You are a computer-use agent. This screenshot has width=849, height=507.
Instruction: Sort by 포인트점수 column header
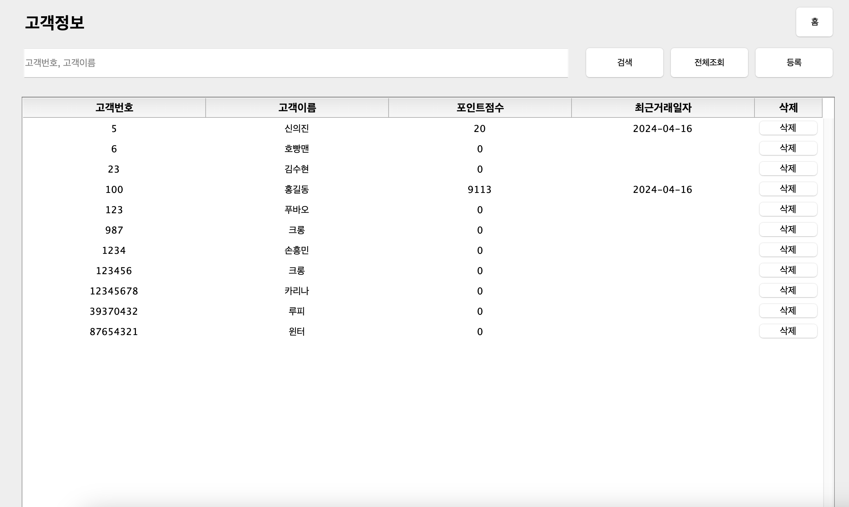[480, 108]
